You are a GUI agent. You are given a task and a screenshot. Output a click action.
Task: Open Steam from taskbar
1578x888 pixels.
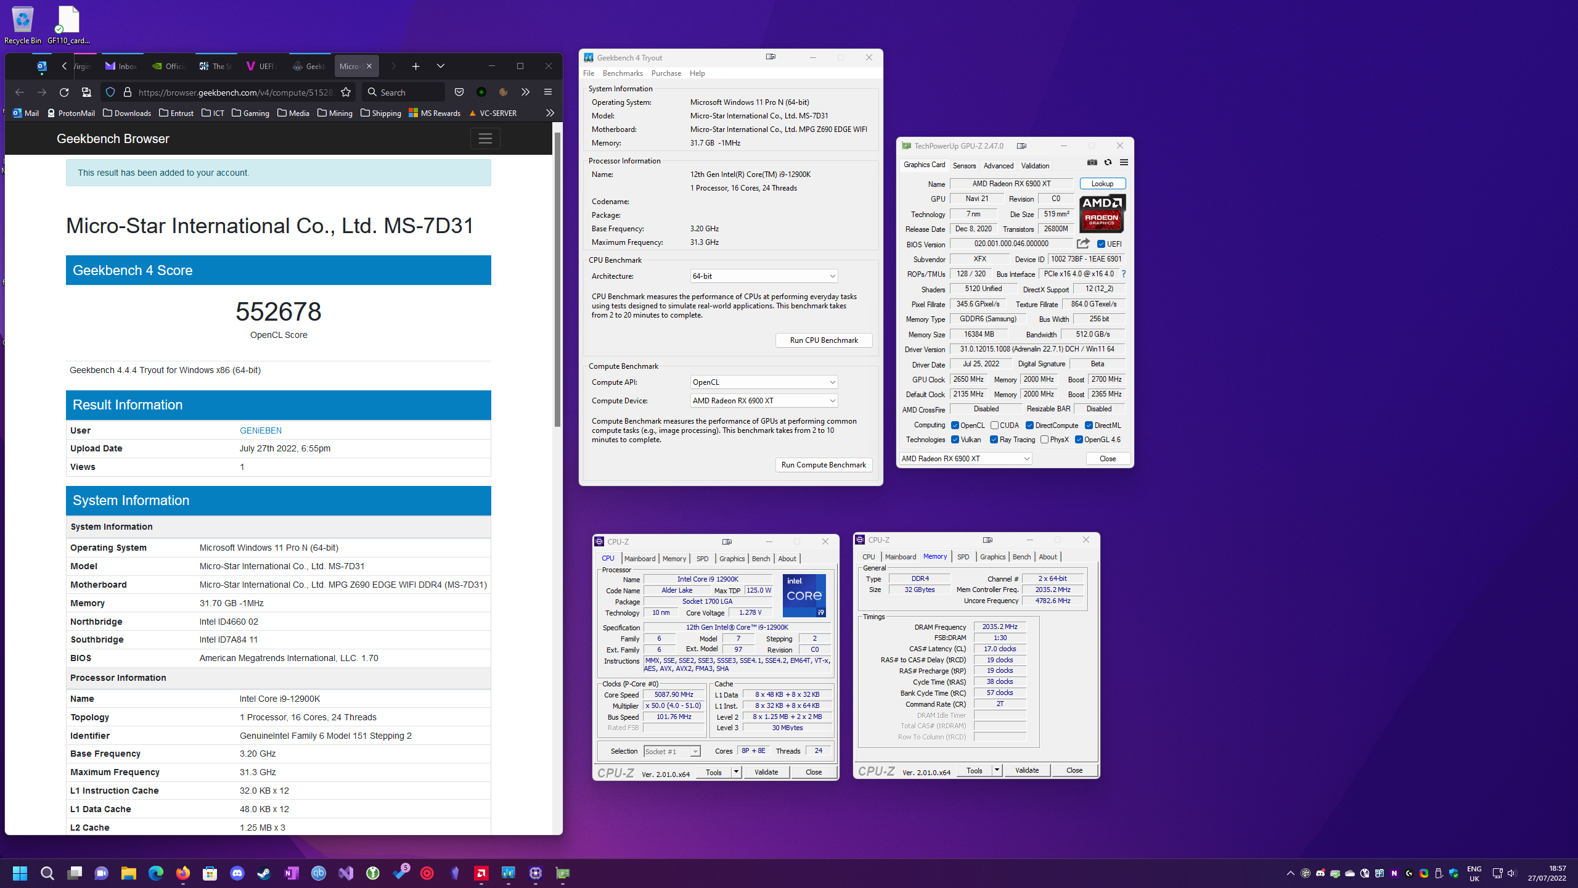pyautogui.click(x=264, y=873)
